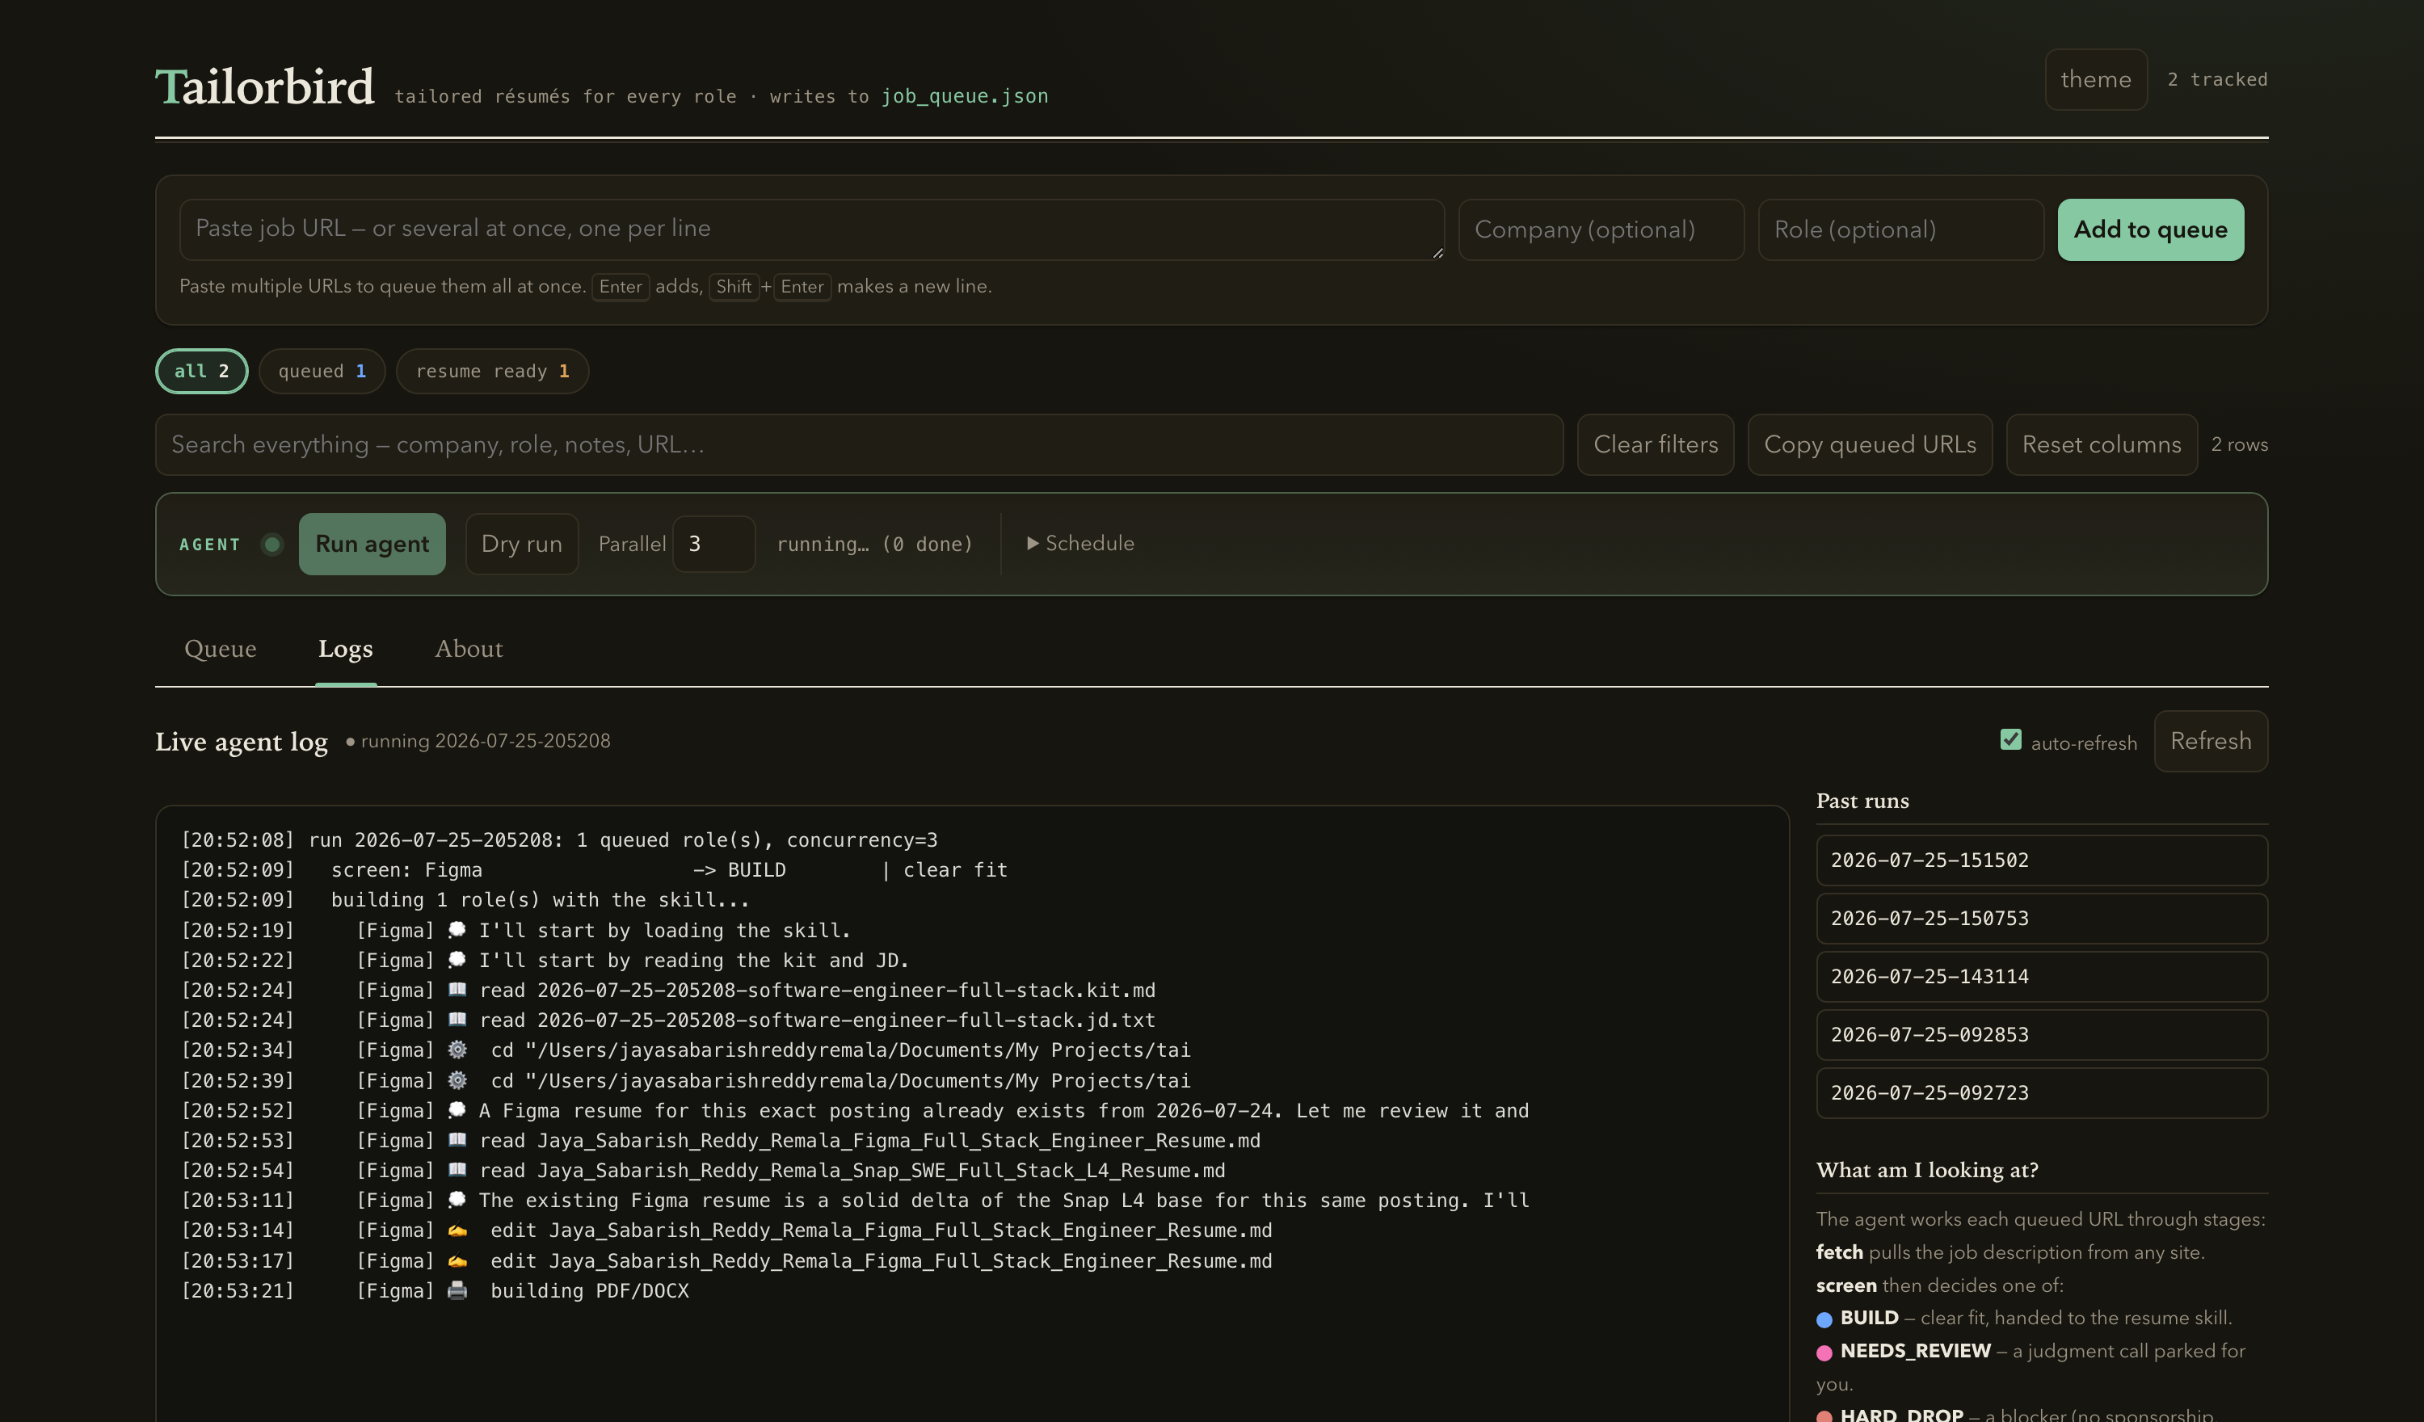Open the theme switcher button
The height and width of the screenshot is (1422, 2424).
point(2095,79)
